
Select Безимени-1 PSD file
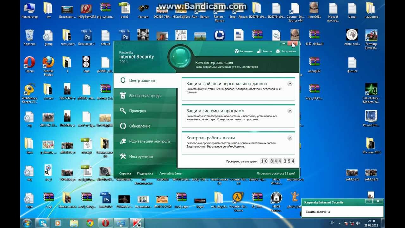tap(86, 37)
